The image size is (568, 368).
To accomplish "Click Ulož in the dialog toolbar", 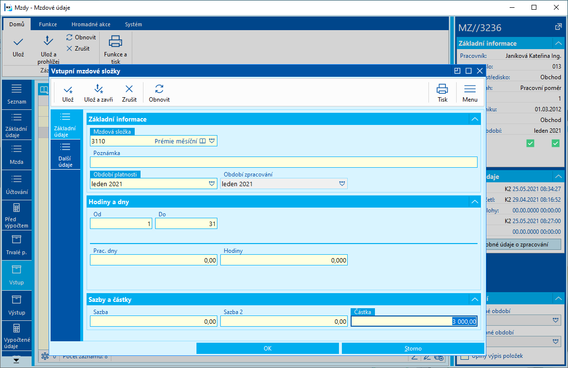I will 68,93.
